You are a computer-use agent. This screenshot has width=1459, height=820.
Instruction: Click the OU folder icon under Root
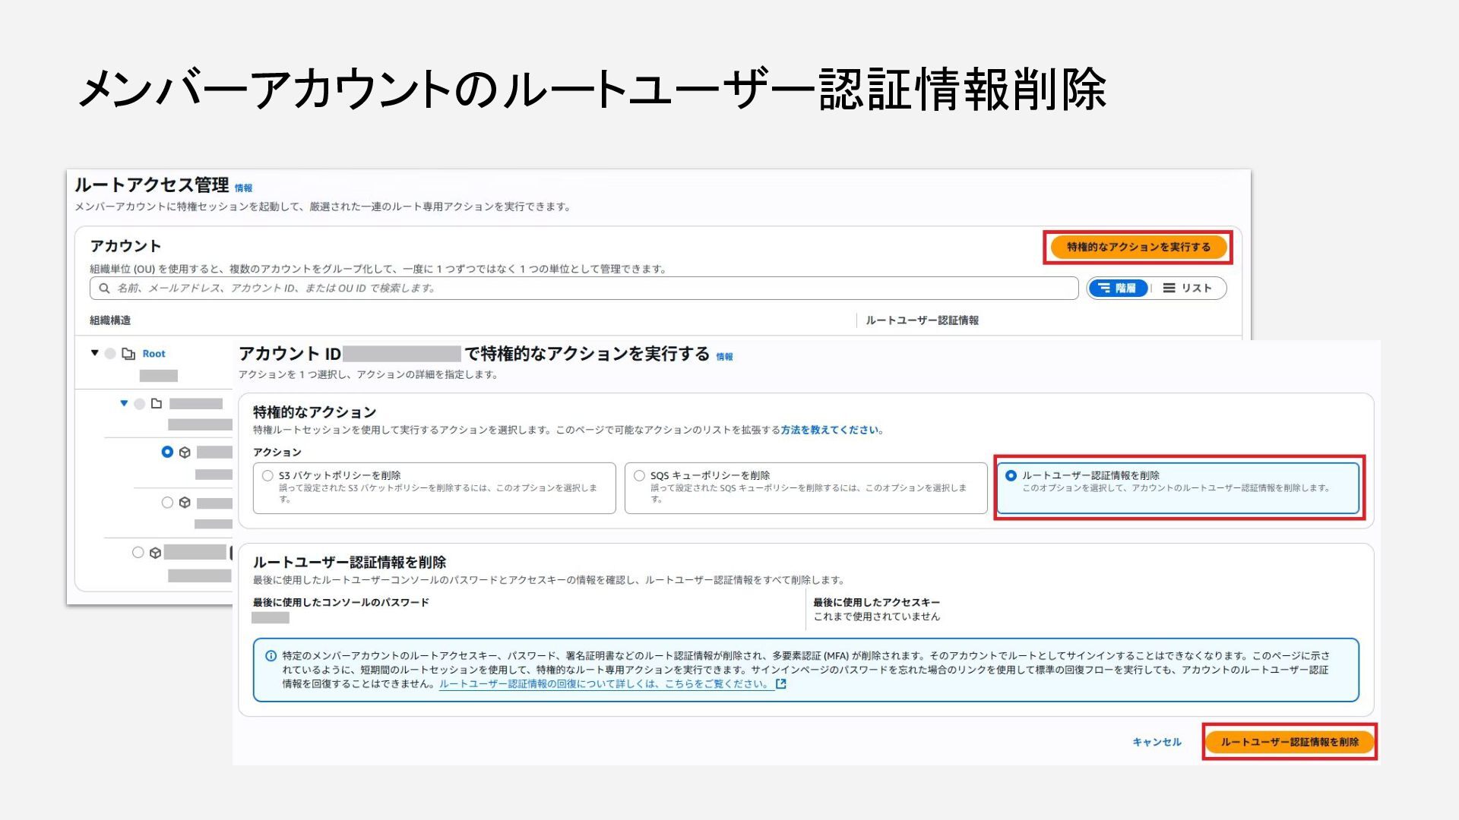coord(157,404)
